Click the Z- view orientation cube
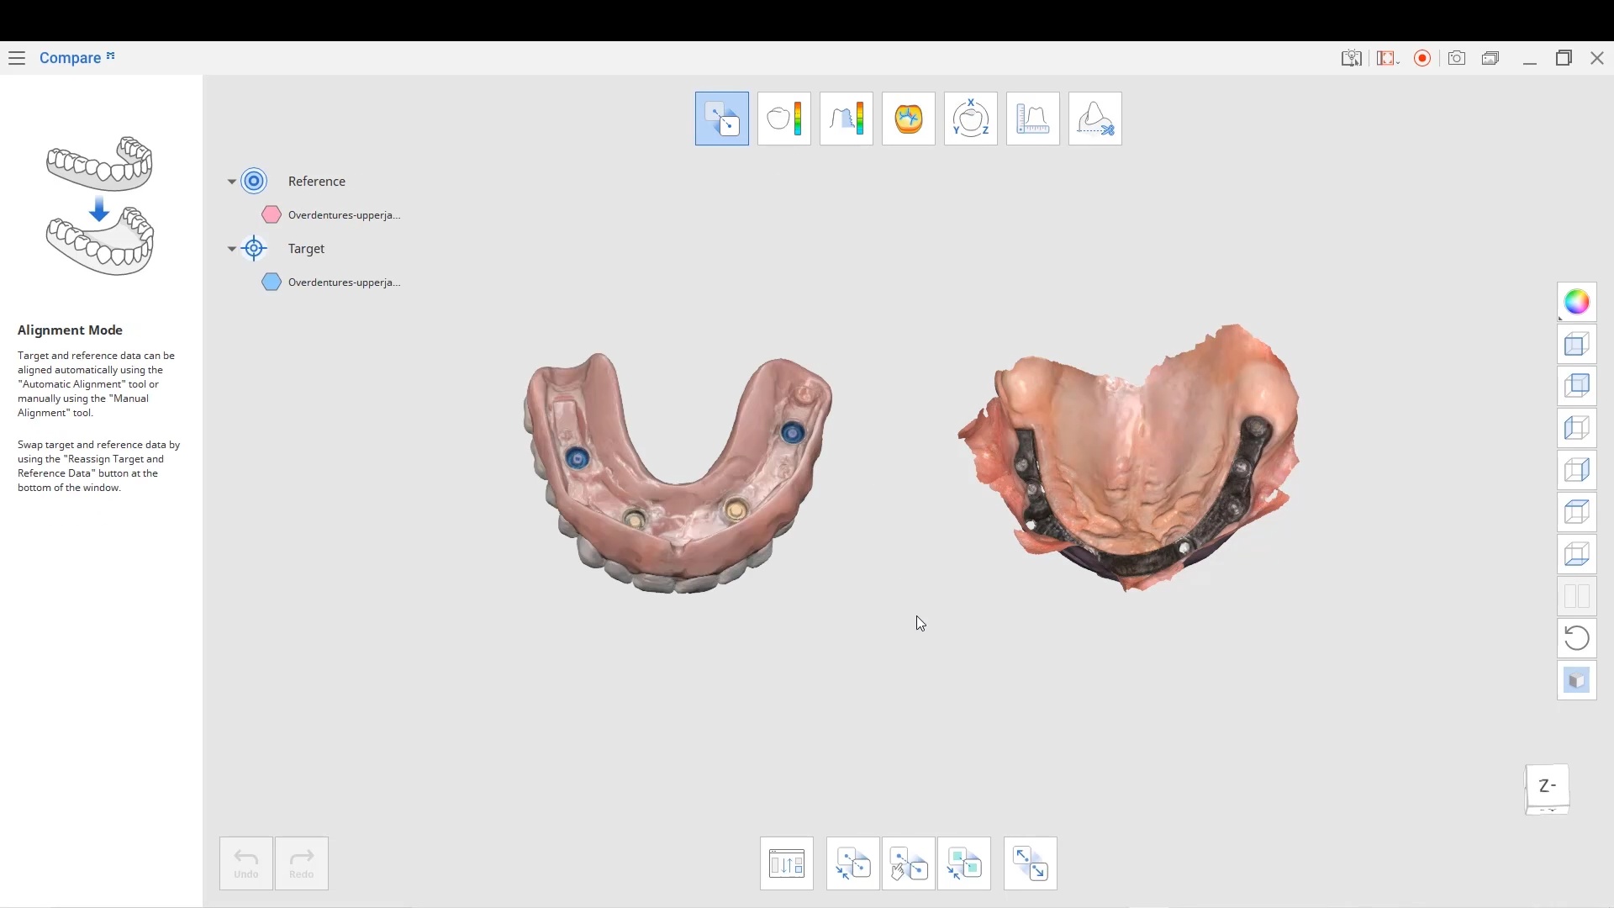 pyautogui.click(x=1547, y=787)
